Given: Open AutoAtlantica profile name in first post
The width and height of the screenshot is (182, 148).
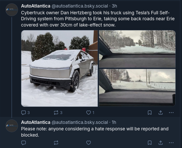Looking at the screenshot, I should pyautogui.click(x=36, y=6).
